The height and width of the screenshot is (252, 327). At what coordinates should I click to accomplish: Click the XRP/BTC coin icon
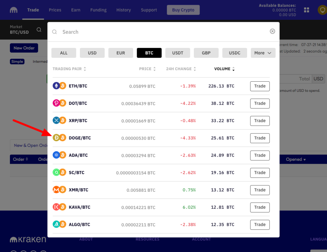coord(59,120)
